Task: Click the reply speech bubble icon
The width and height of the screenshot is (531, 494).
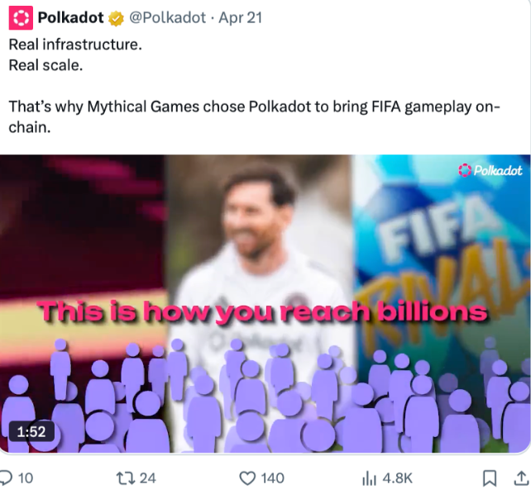Action: tap(6, 477)
